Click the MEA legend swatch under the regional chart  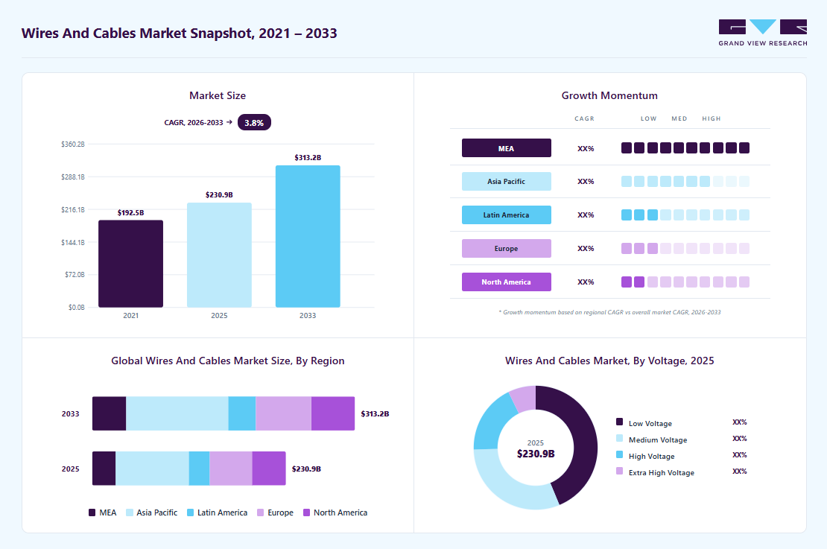click(x=92, y=512)
